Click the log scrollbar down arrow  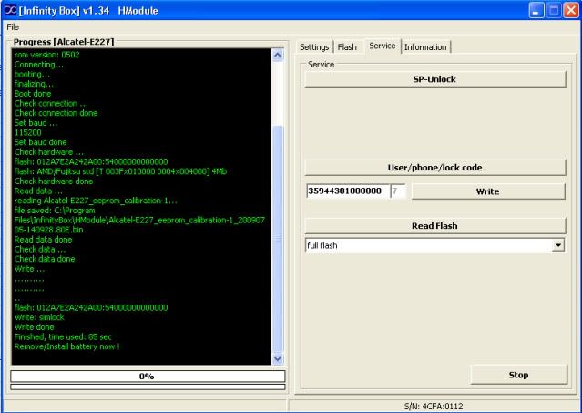click(279, 360)
